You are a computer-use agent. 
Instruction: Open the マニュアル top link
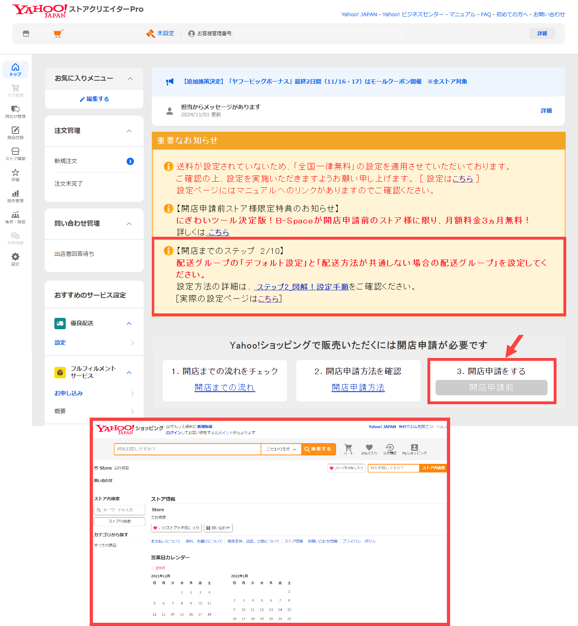(462, 14)
